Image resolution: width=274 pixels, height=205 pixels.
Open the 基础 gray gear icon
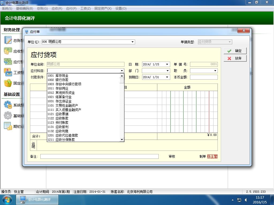(8, 116)
